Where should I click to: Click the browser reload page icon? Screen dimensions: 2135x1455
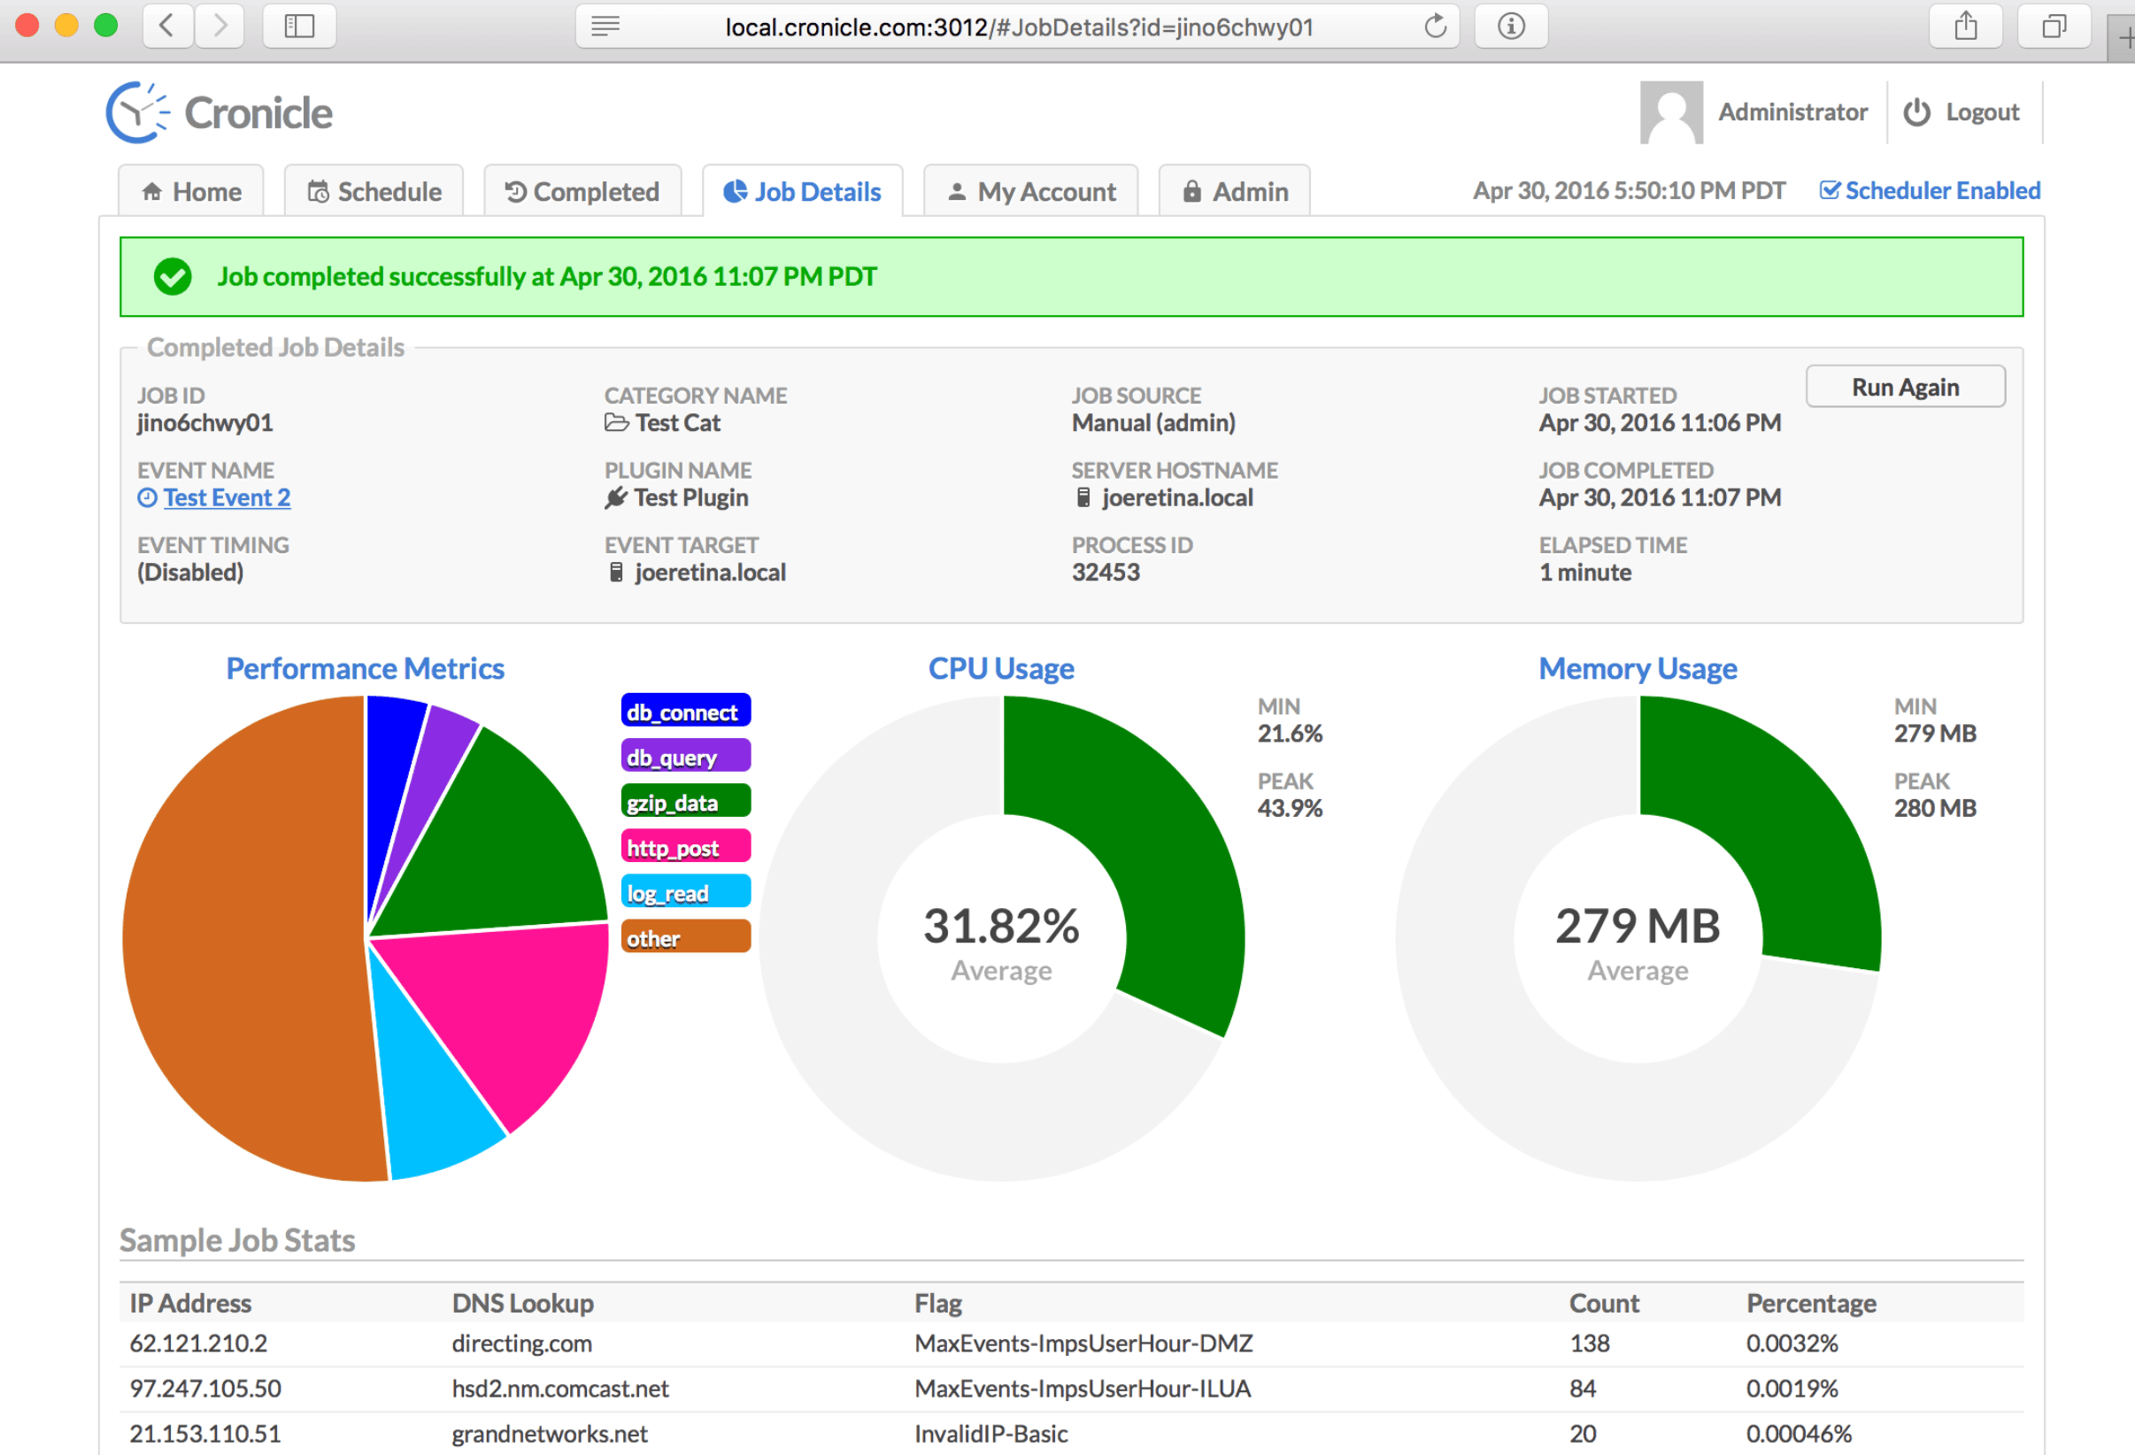[1435, 27]
